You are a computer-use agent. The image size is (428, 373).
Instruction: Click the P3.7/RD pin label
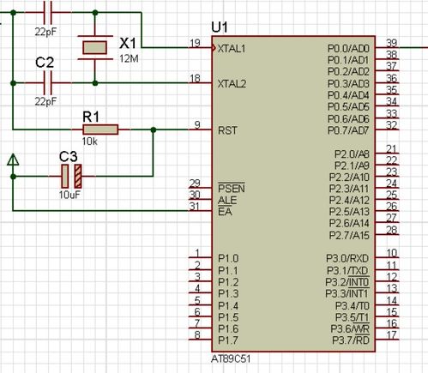(351, 340)
